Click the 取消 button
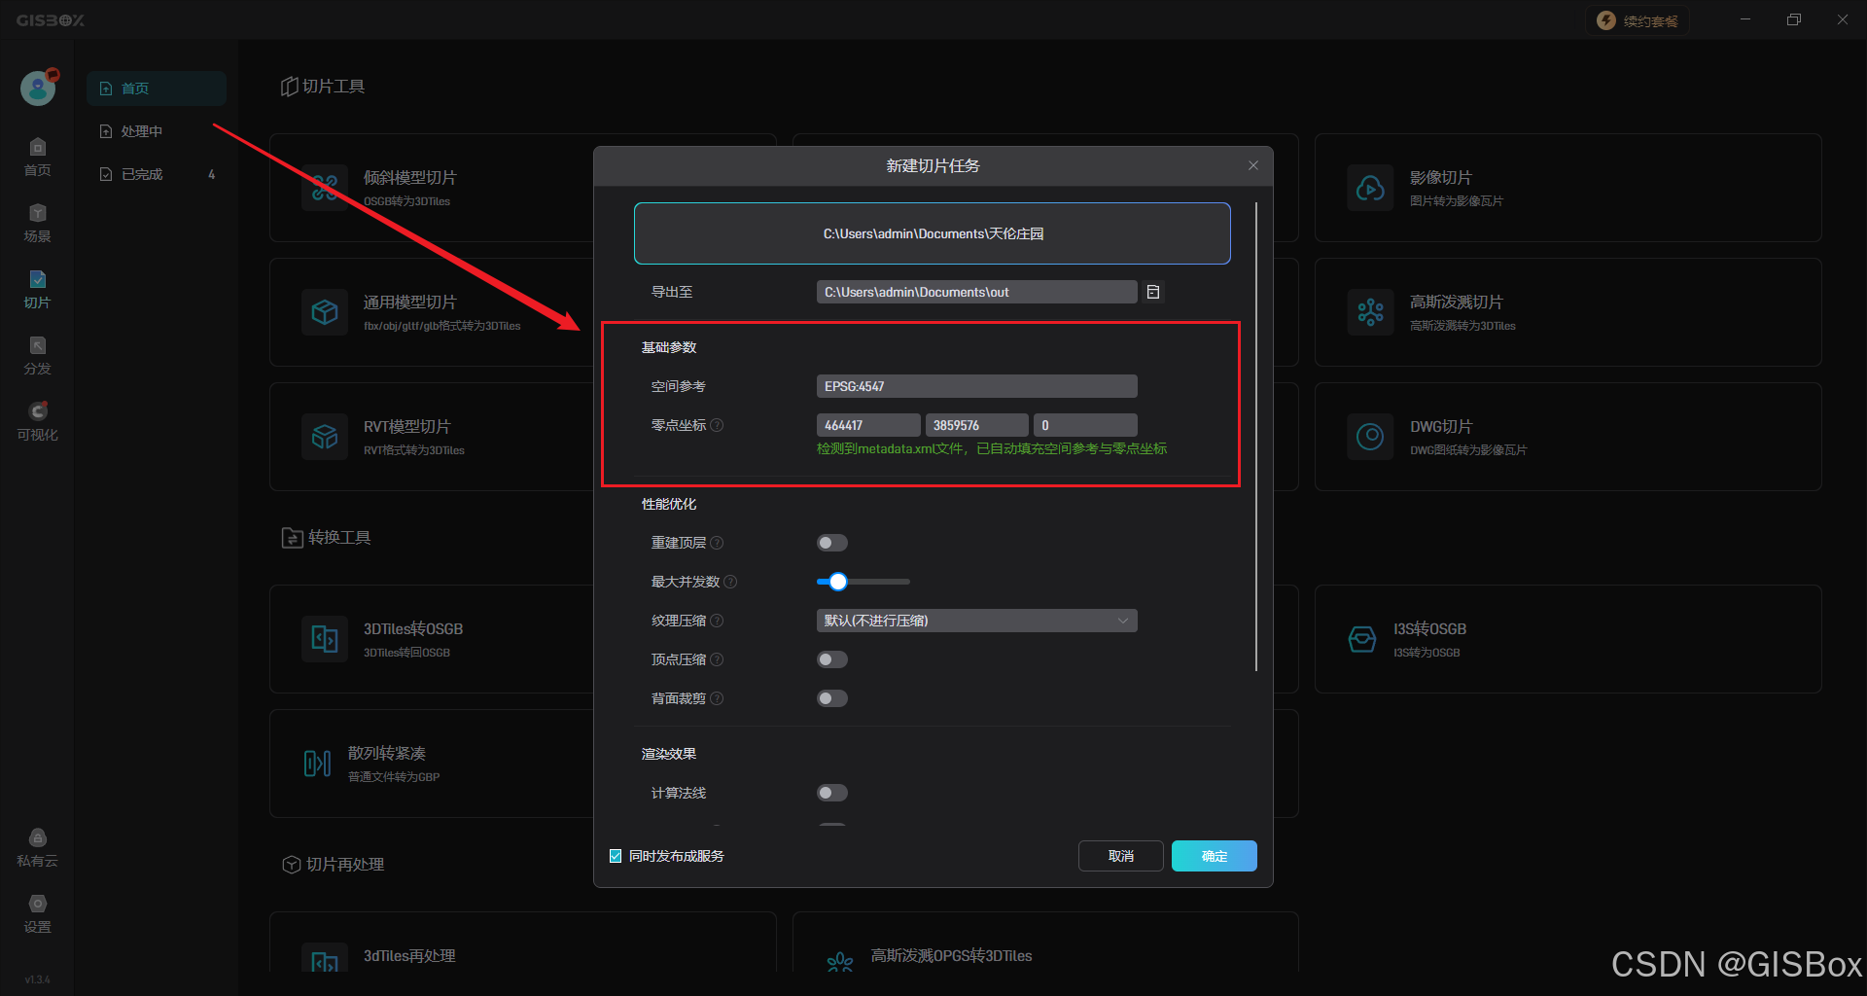The height and width of the screenshot is (996, 1867). (1121, 856)
